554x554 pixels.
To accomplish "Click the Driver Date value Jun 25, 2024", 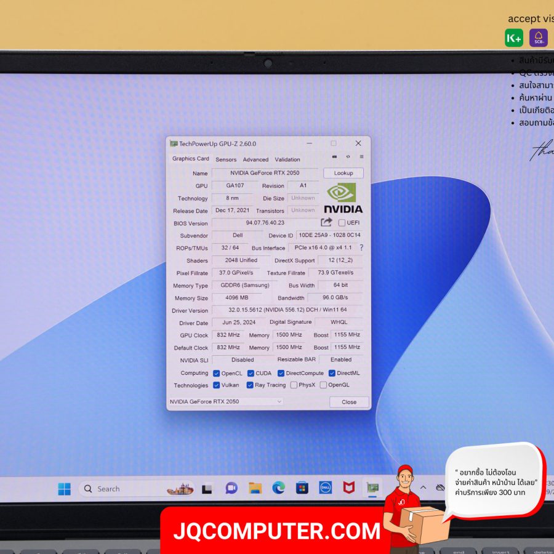I will 239,323.
